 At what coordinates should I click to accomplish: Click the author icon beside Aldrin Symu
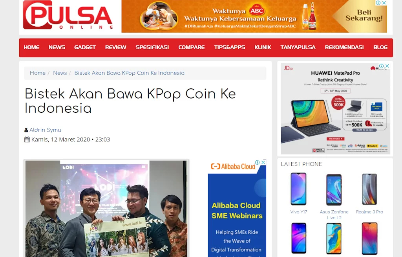pos(26,130)
